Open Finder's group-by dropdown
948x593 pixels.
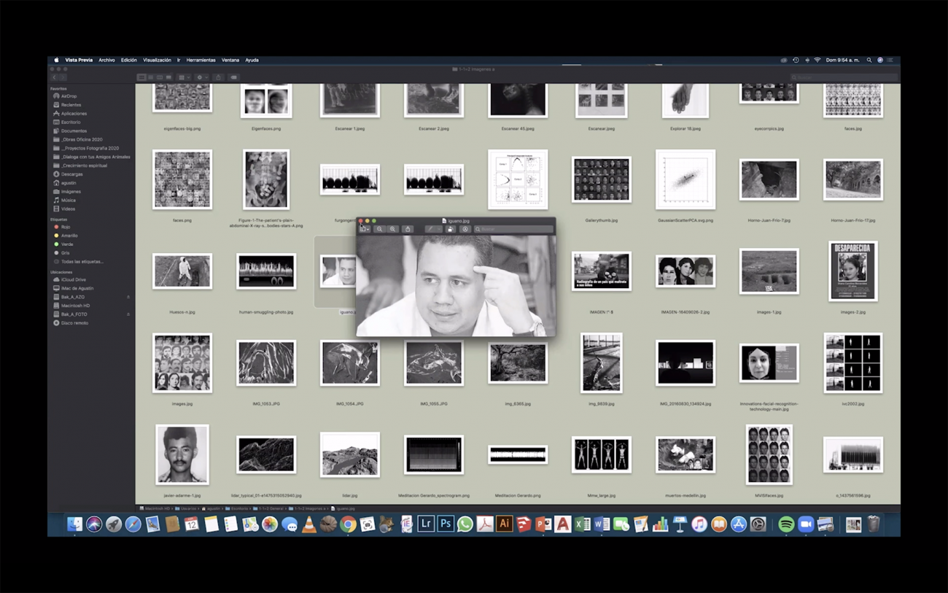tap(184, 77)
